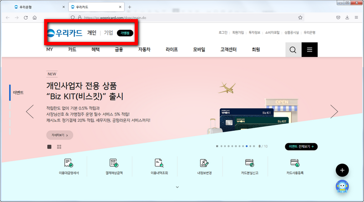
Task: Click the 이용내역조회 document search icon
Action: (x=159, y=163)
